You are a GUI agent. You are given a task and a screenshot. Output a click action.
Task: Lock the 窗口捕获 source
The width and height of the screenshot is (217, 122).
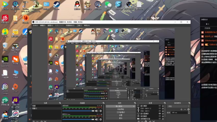tap(163, 106)
